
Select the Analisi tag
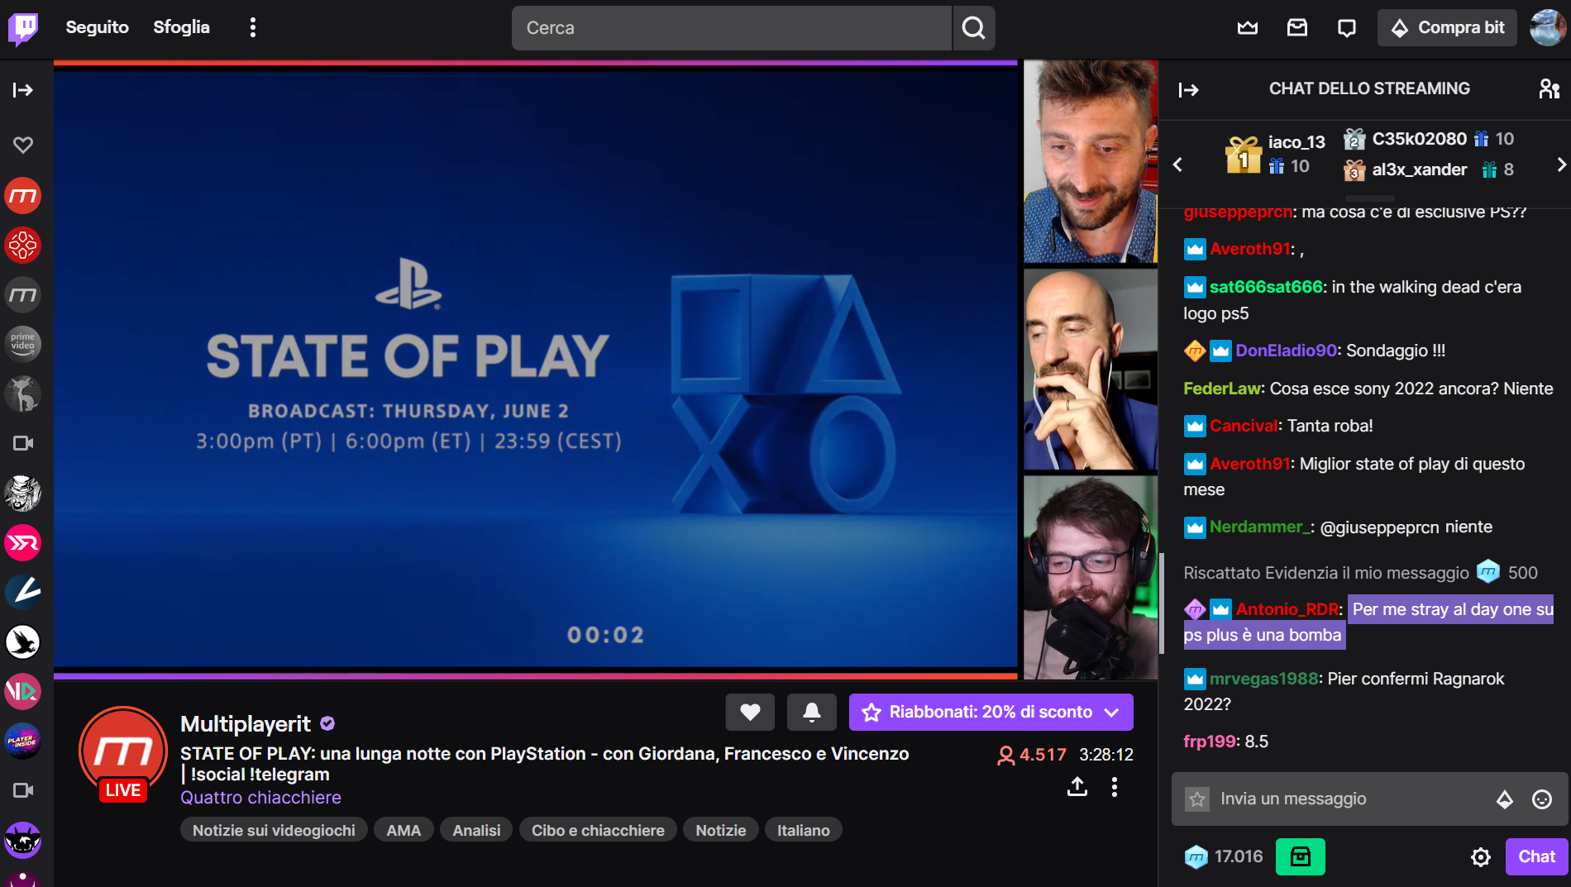coord(476,830)
